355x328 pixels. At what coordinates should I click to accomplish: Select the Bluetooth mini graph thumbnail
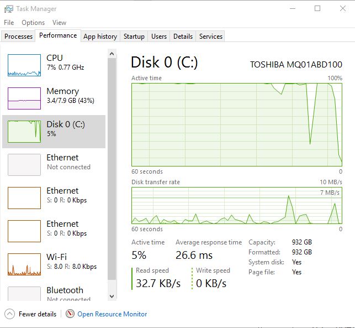point(24,294)
